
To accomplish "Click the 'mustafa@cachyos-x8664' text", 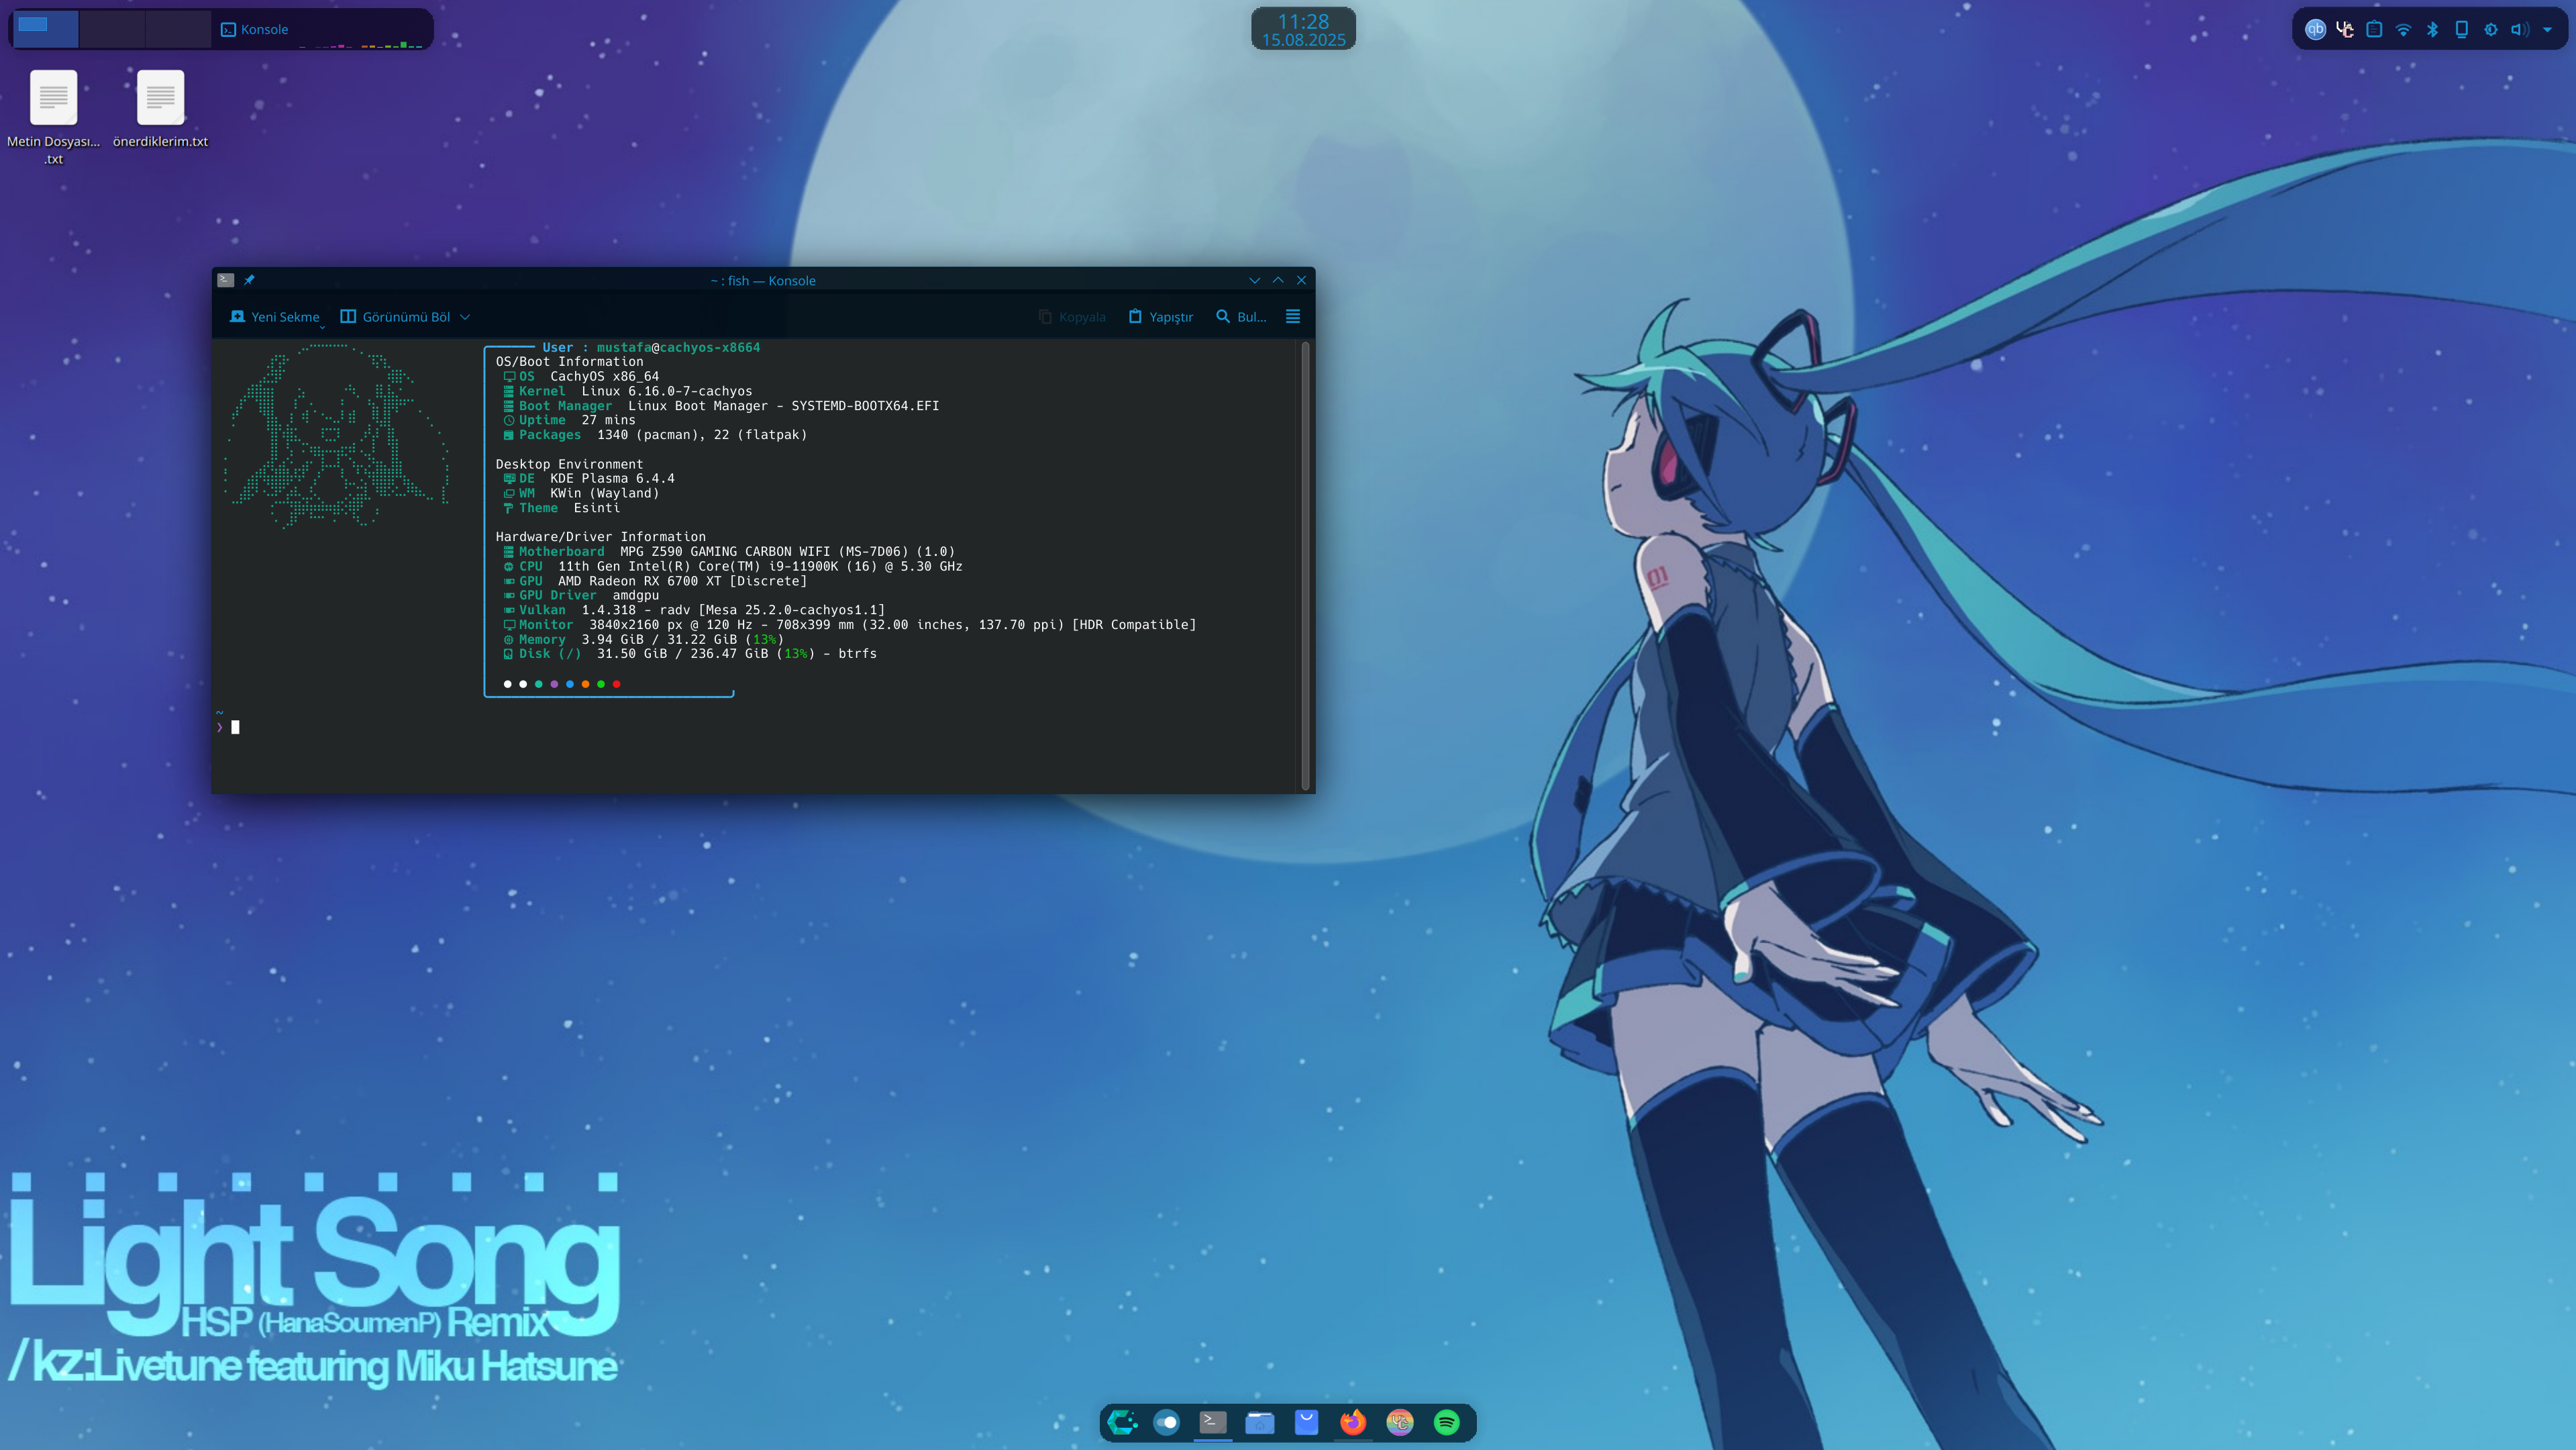I will (678, 347).
